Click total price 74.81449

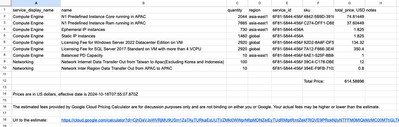(x=349, y=17)
